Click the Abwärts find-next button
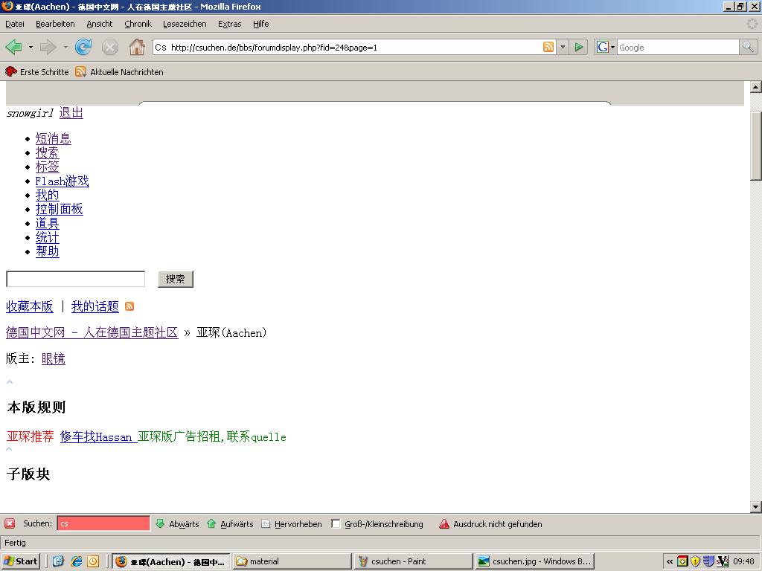 pyautogui.click(x=177, y=524)
